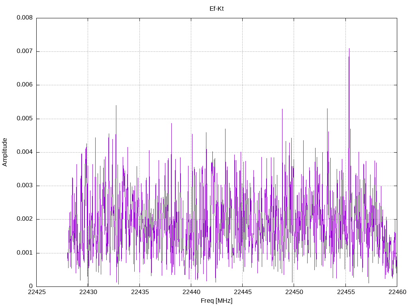Click the 22435 x-axis tick label
Screen dimensions: 408x306
click(x=140, y=292)
